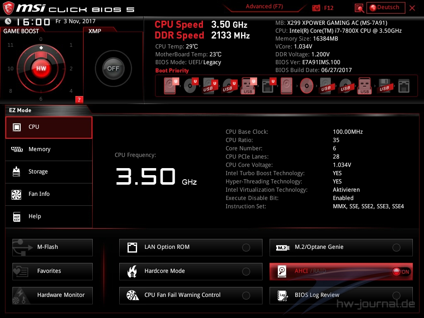The height and width of the screenshot is (318, 424).
Task: Open the Hardware Monitor
Action: point(53,296)
